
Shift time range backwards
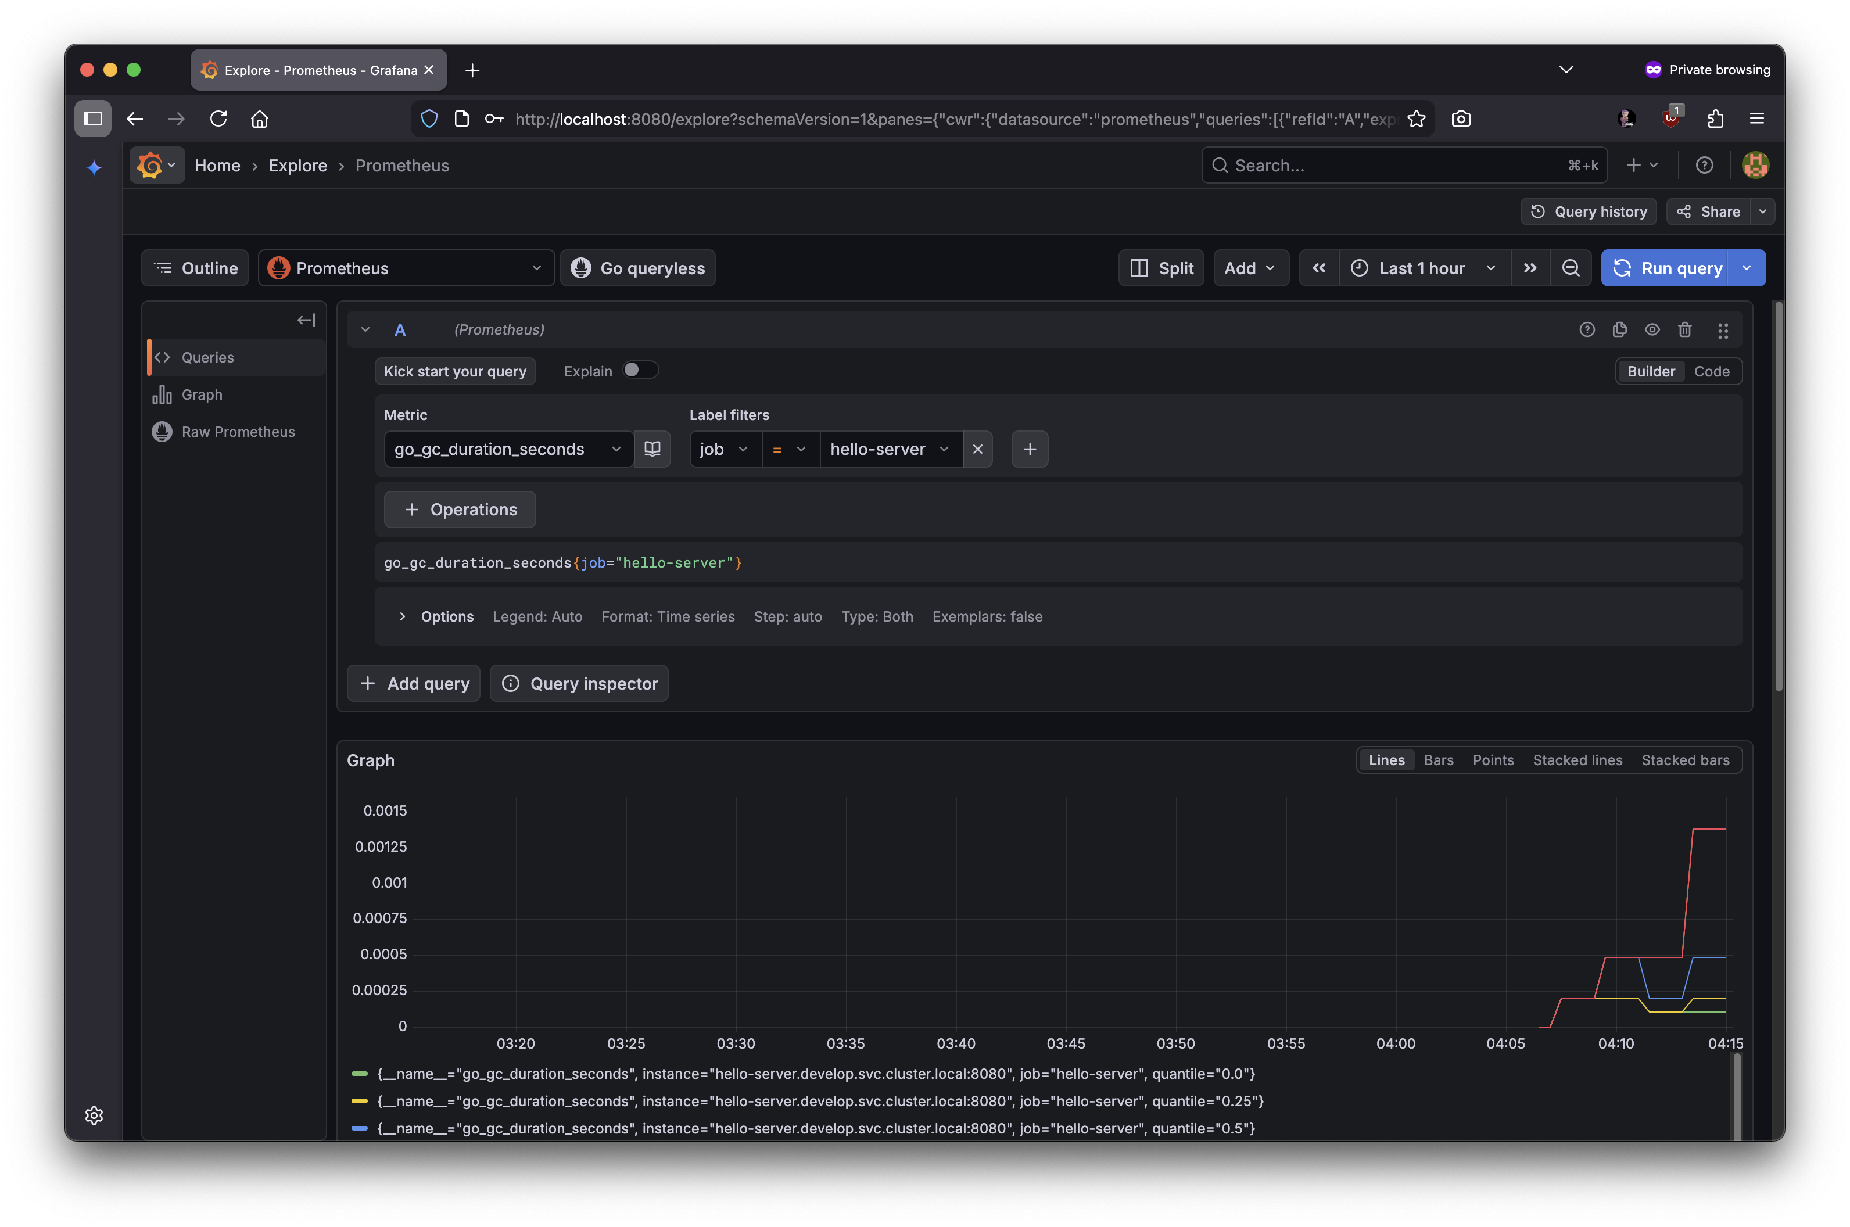(1318, 268)
